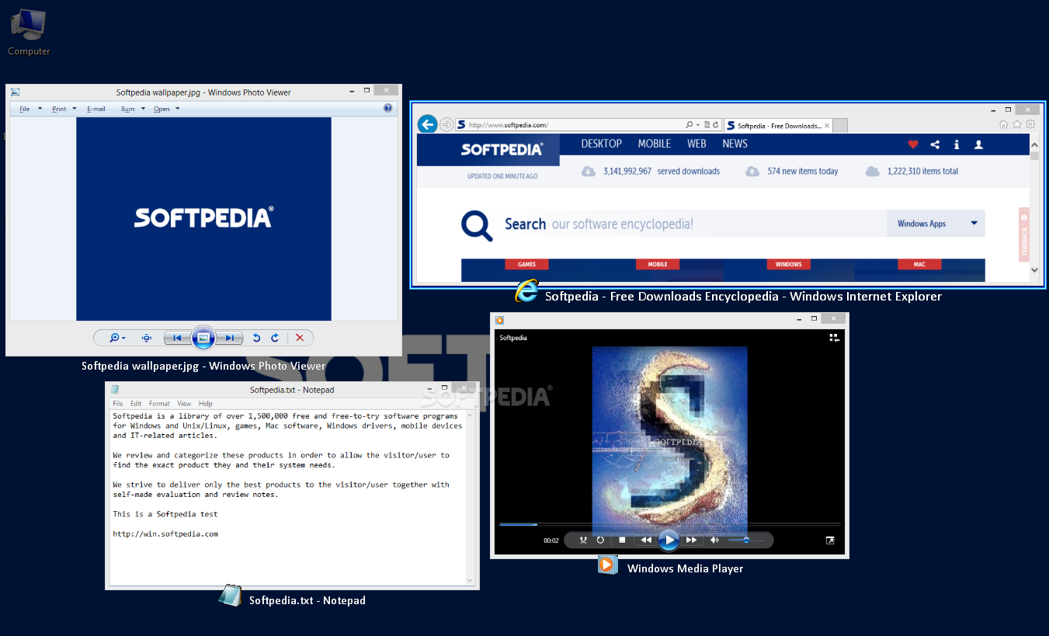Click the actual size button in Photo Viewer

pyautogui.click(x=146, y=338)
